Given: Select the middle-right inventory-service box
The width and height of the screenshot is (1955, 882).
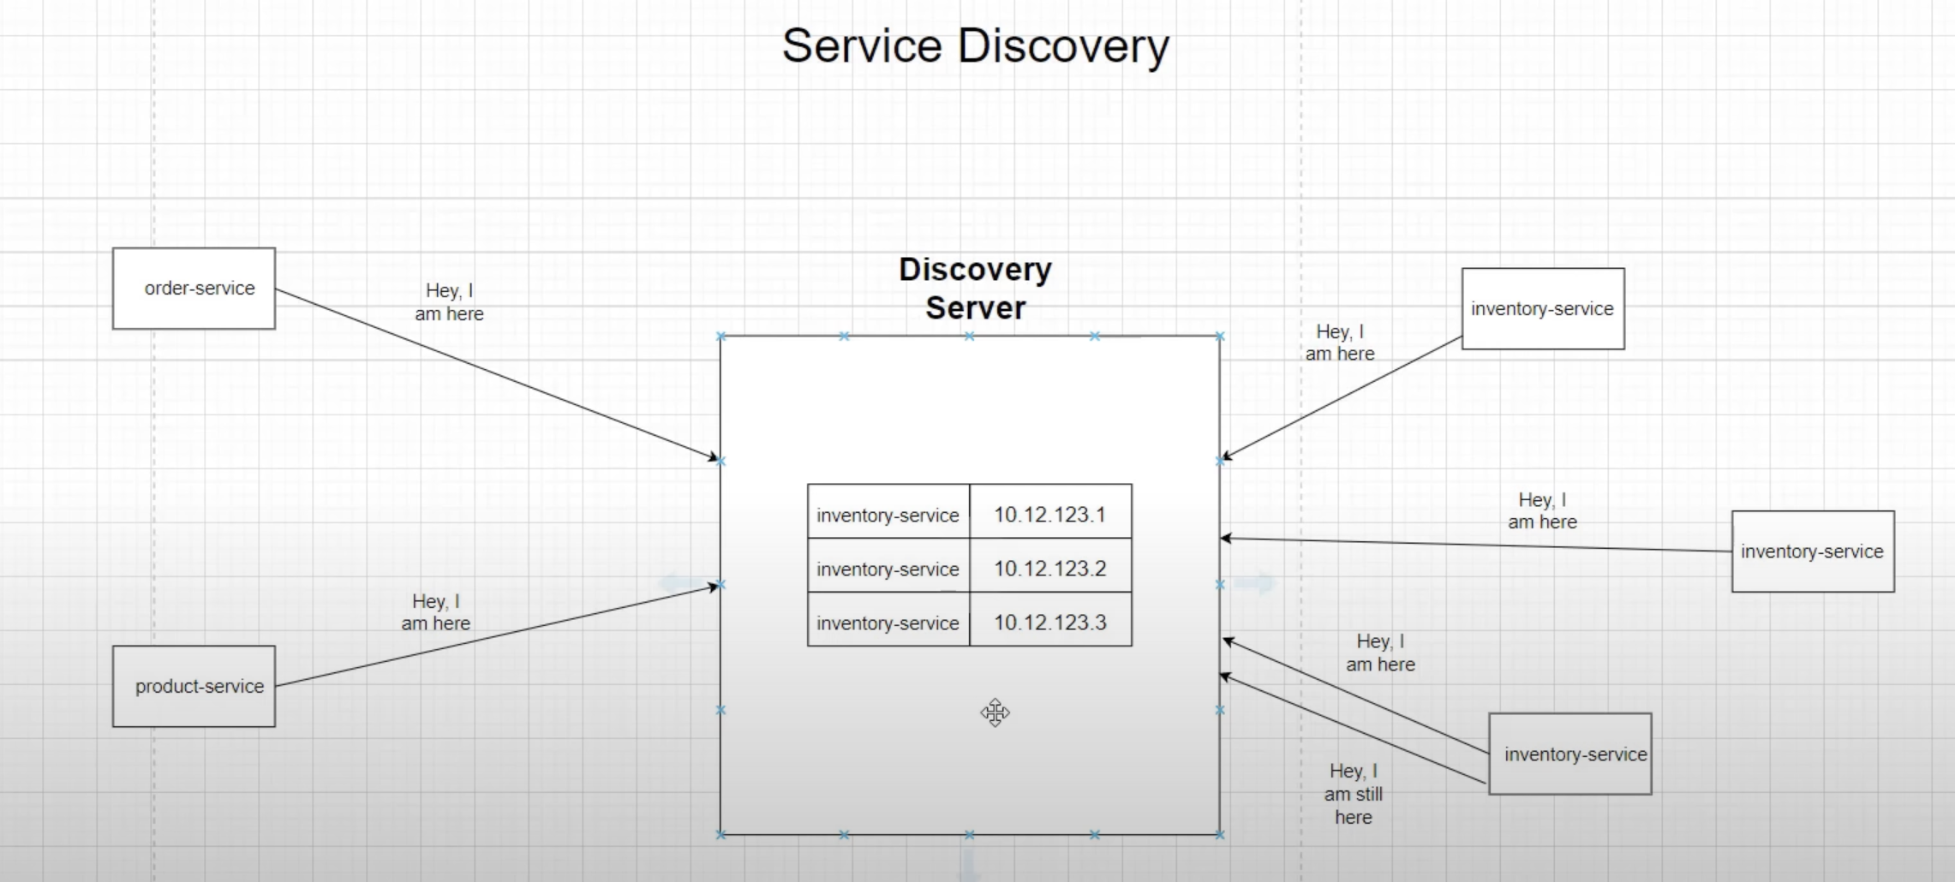Looking at the screenshot, I should point(1813,551).
